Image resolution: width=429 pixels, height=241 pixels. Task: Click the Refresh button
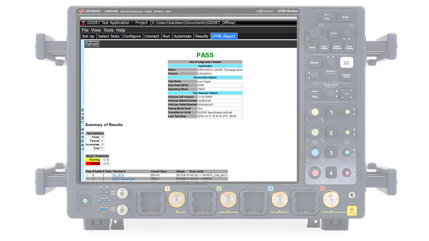click(x=92, y=44)
